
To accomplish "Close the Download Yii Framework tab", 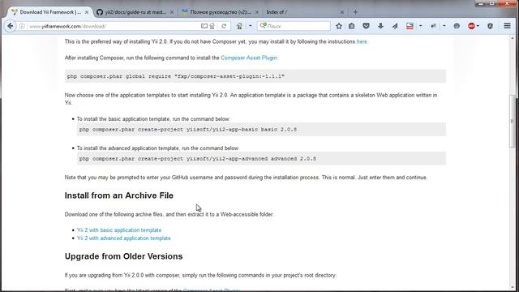I will pyautogui.click(x=87, y=12).
